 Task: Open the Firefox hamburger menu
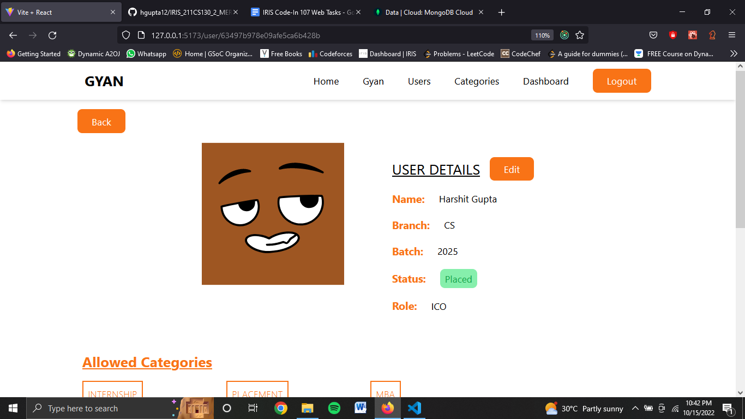pos(732,35)
